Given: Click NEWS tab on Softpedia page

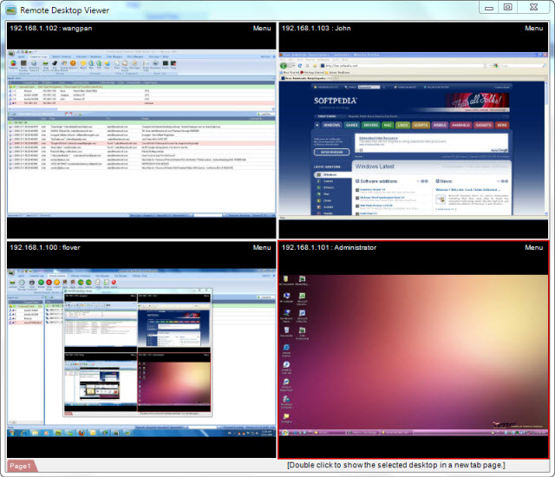Looking at the screenshot, I should (502, 125).
